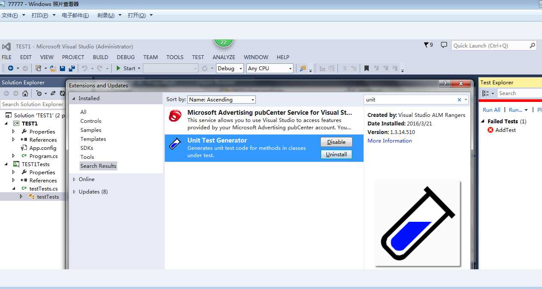
Task: Expand the Online category
Action: coord(74,179)
